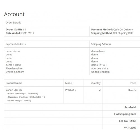Click the Checkbox 1 SKU MKCH1 line
140x140 pixels.
pos(26,97)
